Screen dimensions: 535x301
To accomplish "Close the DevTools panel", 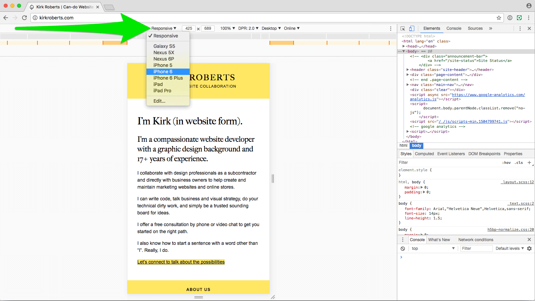I will tap(529, 28).
